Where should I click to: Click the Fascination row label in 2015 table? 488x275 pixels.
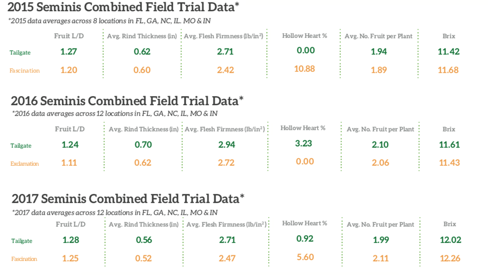25,70
